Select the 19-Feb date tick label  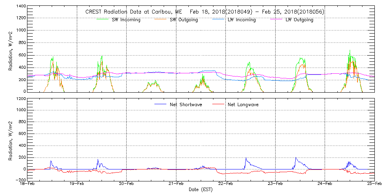coord(77,184)
